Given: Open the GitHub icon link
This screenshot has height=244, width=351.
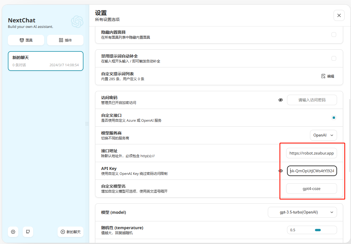Looking at the screenshot, I should 28,232.
